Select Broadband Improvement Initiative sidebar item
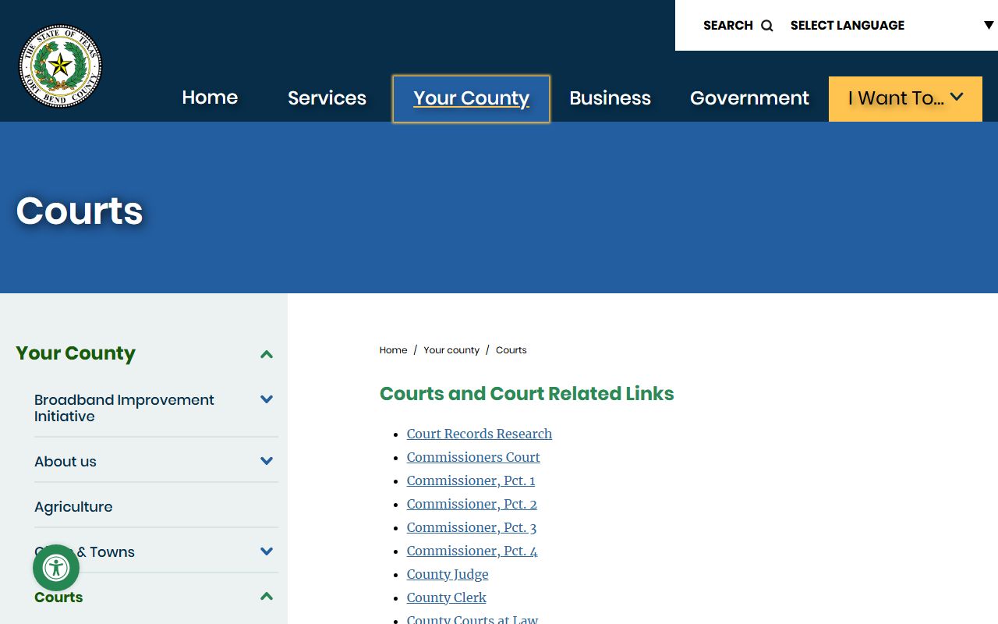 [124, 408]
